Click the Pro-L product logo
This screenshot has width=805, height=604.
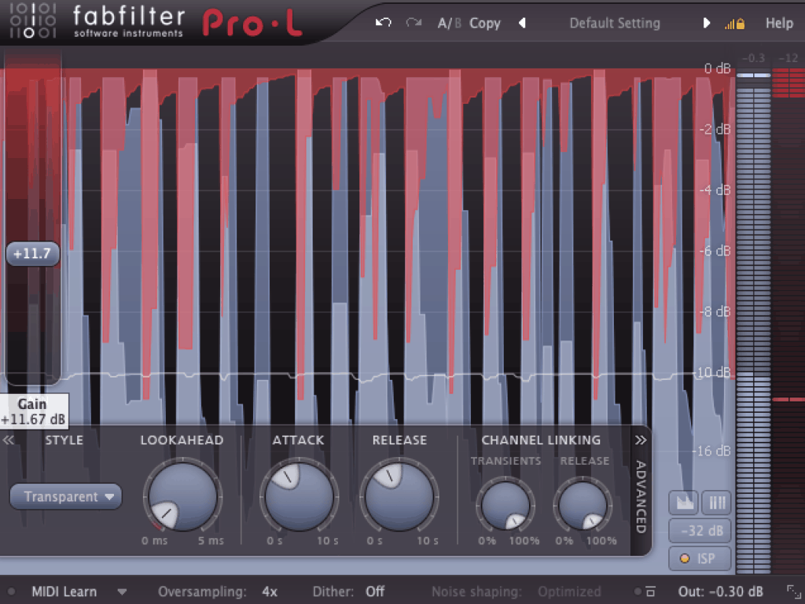click(252, 23)
